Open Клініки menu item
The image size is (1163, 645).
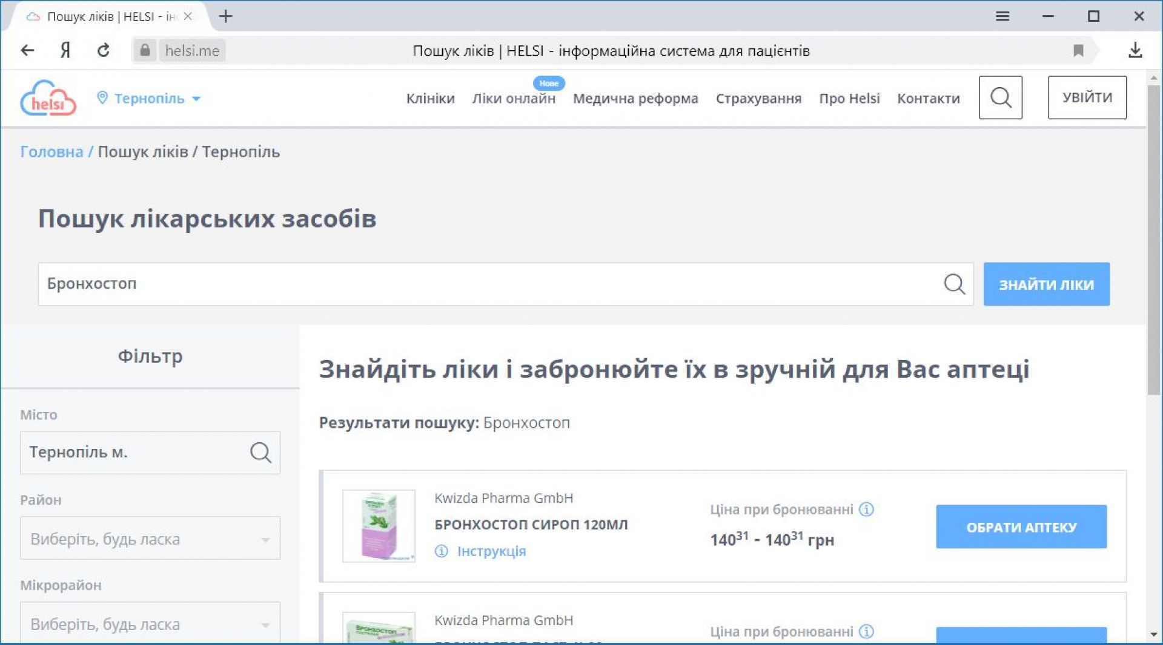click(x=430, y=98)
